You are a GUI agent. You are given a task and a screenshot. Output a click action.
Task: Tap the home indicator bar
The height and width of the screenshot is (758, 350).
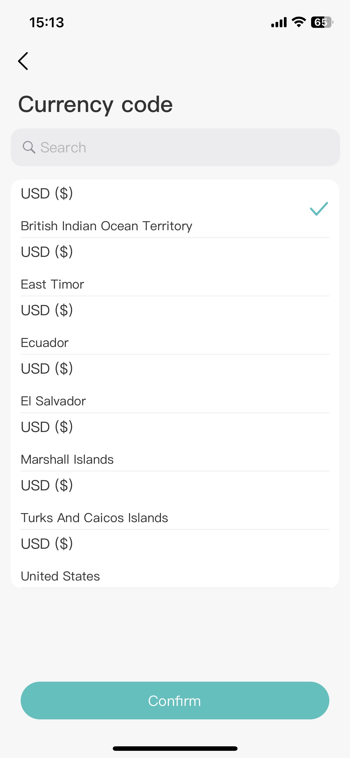[x=175, y=748]
